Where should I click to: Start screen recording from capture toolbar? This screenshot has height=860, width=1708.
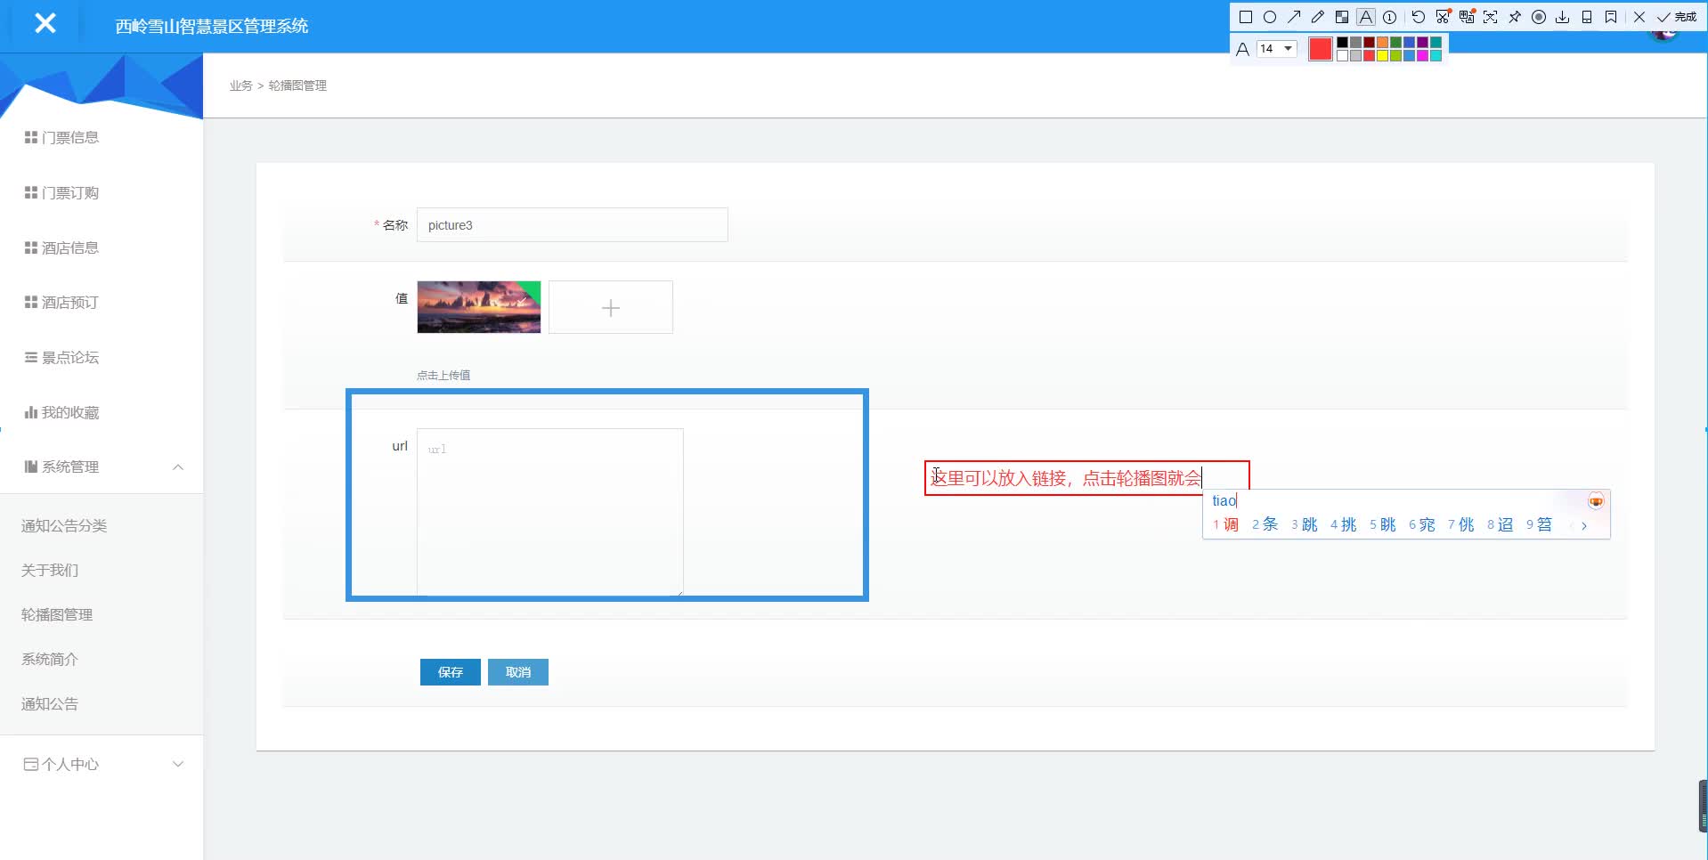coord(1539,17)
